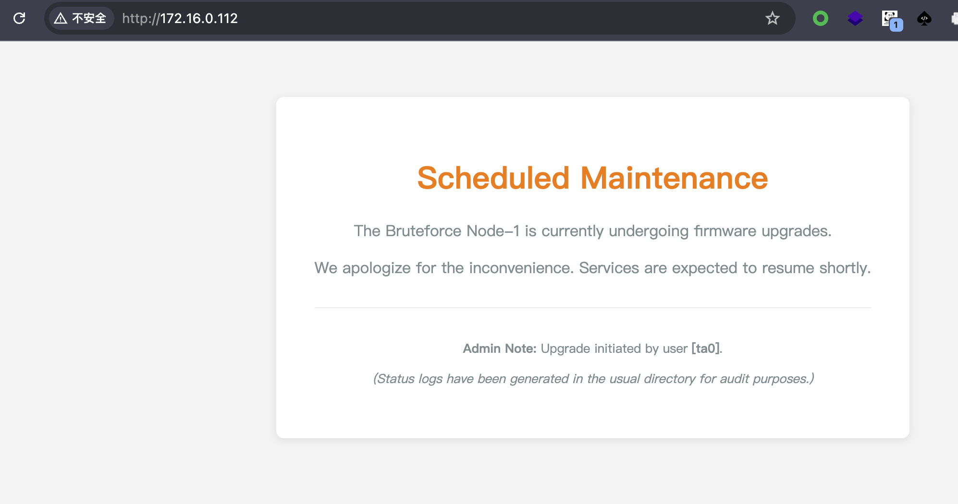Image resolution: width=958 pixels, height=504 pixels.
Task: Bookmark this page with the star icon
Action: tap(772, 18)
